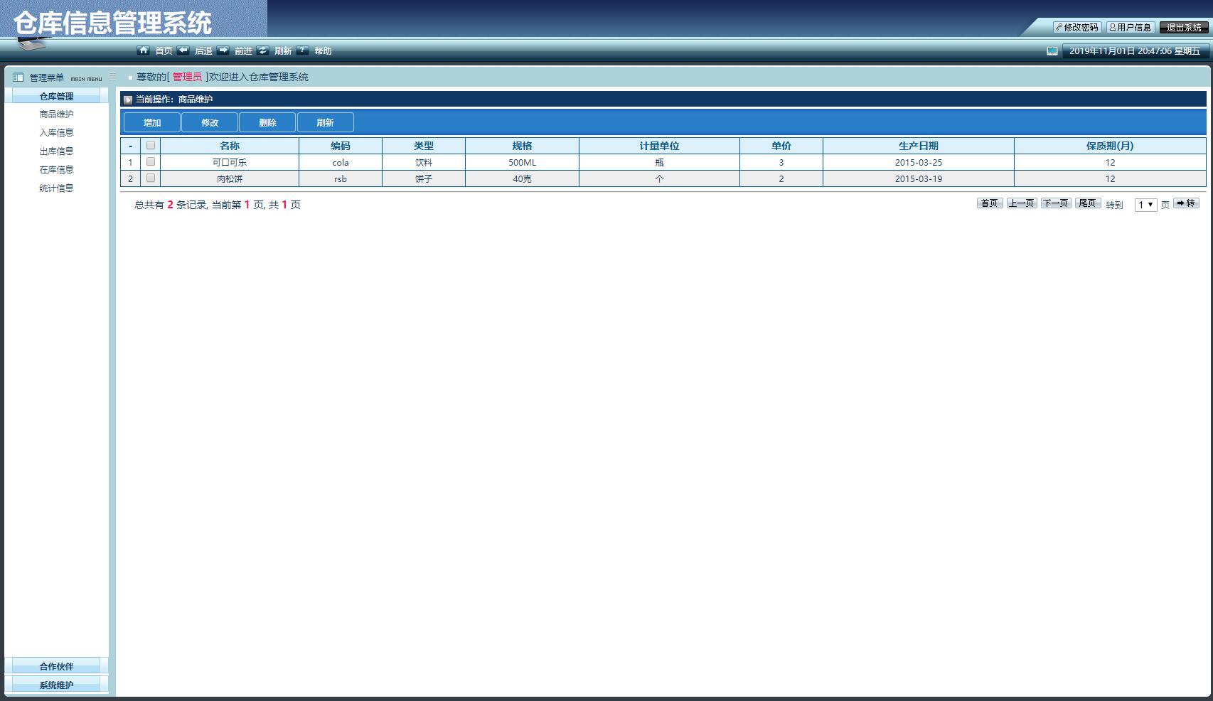
Task: Click the lines icon right of MAIN MENU
Action: pos(112,77)
